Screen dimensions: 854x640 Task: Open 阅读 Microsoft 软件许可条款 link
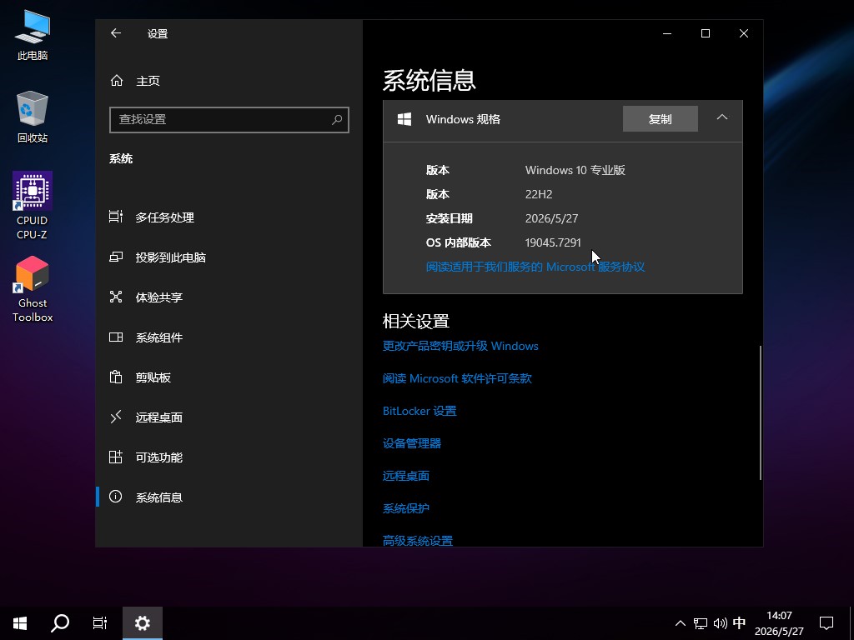pyautogui.click(x=457, y=378)
